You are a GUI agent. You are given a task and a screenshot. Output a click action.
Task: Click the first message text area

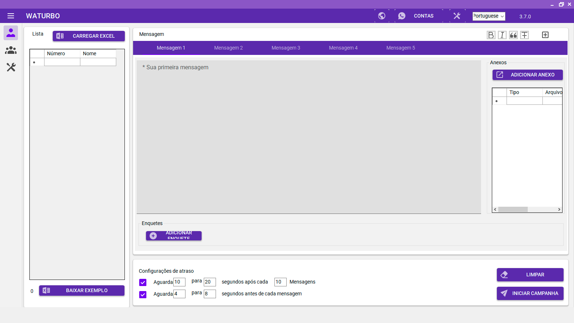pyautogui.click(x=309, y=136)
